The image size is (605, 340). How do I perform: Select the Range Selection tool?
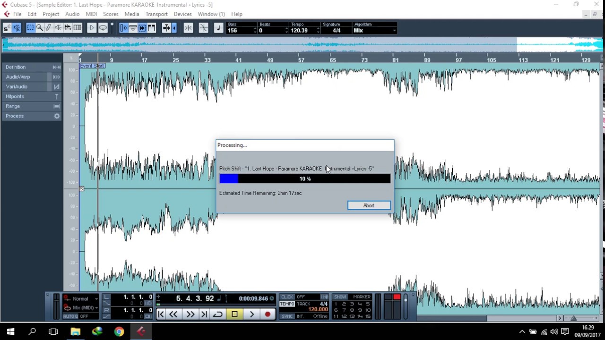[x=30, y=28]
